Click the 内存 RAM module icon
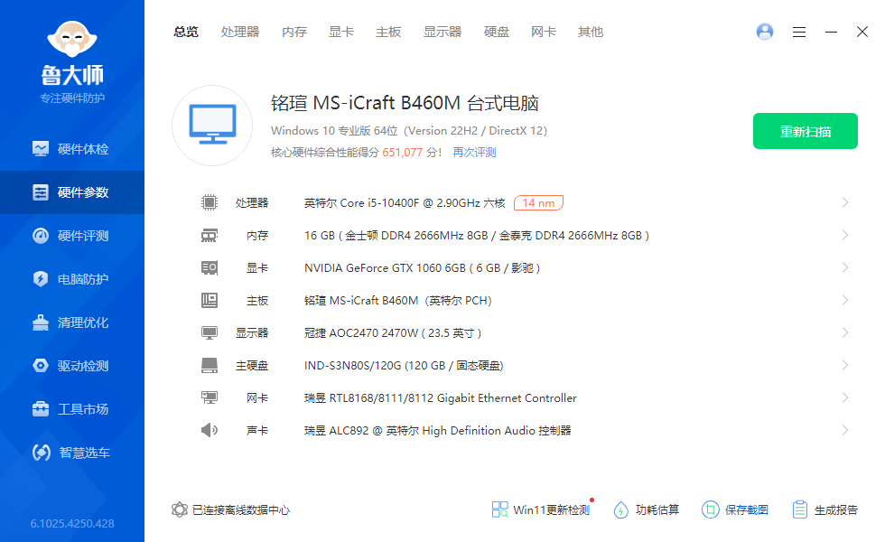The image size is (885, 542). pos(210,236)
